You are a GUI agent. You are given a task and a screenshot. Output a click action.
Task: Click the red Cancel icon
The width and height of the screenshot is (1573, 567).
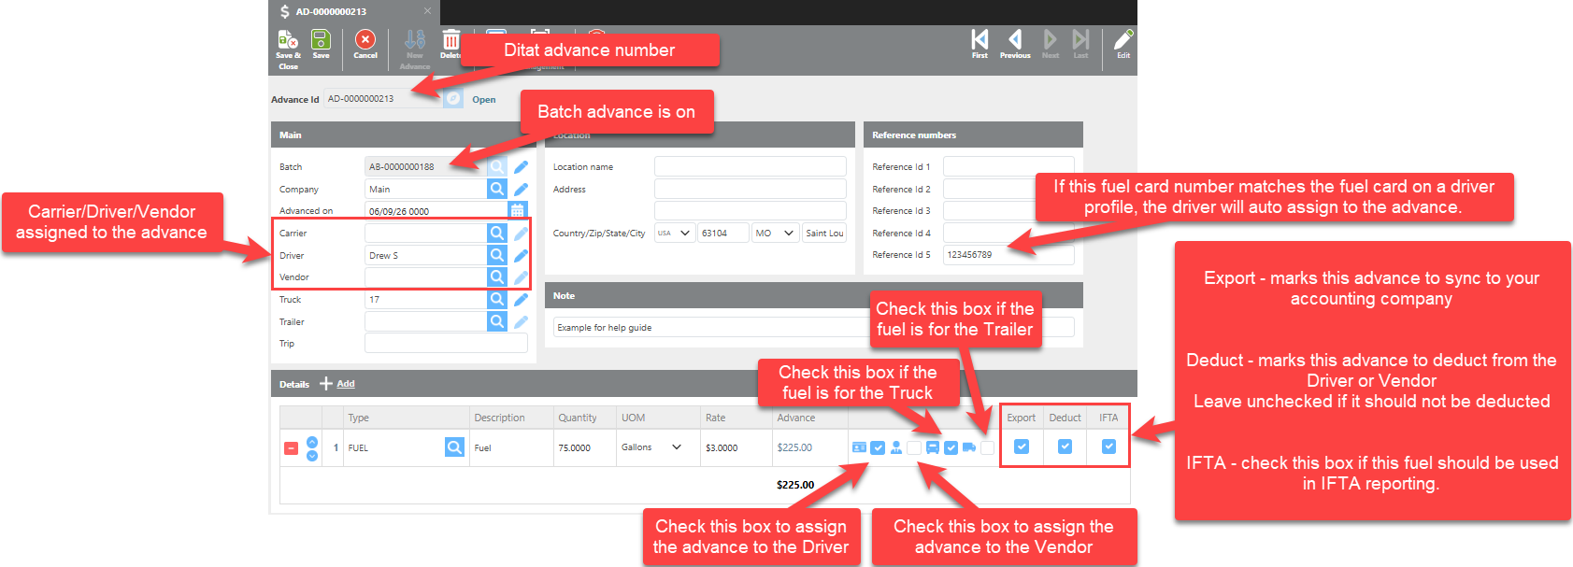click(x=365, y=39)
